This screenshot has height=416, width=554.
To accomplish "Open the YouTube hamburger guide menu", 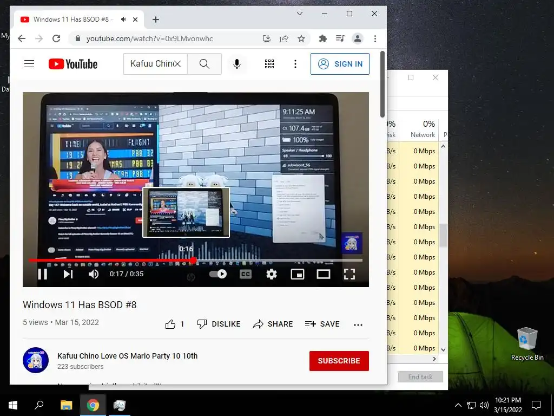I will pos(29,64).
